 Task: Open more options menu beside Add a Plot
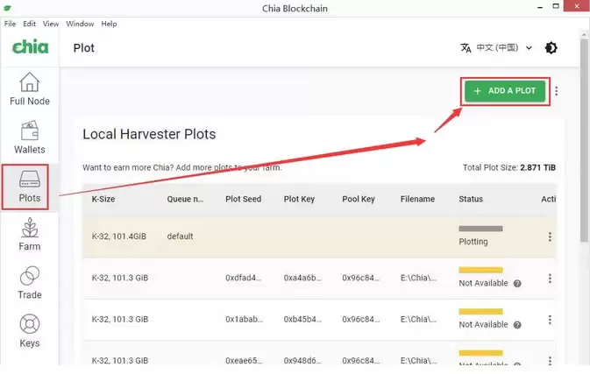point(556,91)
